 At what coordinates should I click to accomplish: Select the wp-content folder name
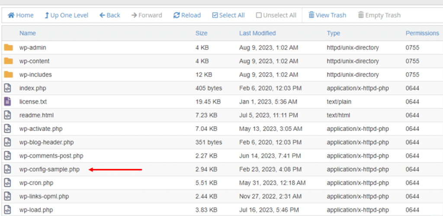click(x=35, y=61)
